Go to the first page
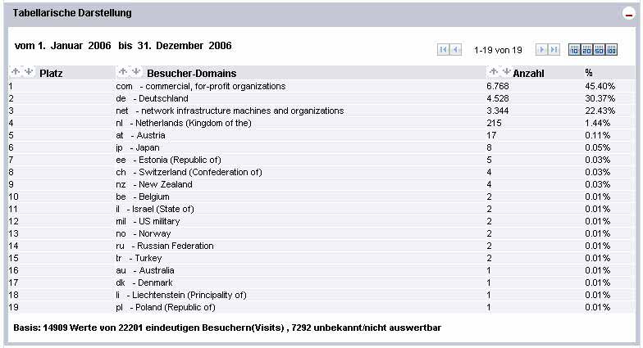This screenshot has height=348, width=643. 444,50
